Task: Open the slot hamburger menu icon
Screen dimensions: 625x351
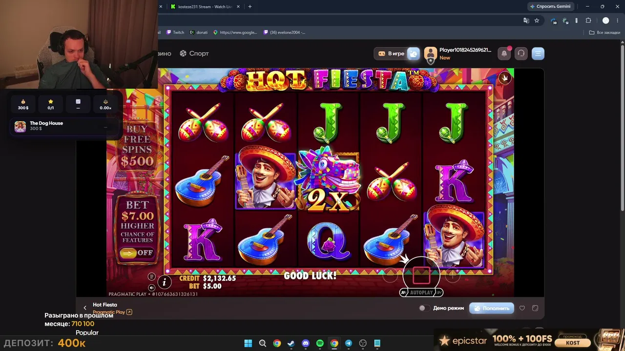Action: [x=151, y=277]
